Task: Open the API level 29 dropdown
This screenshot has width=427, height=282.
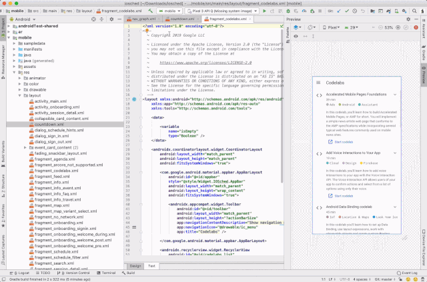Action: point(353,27)
